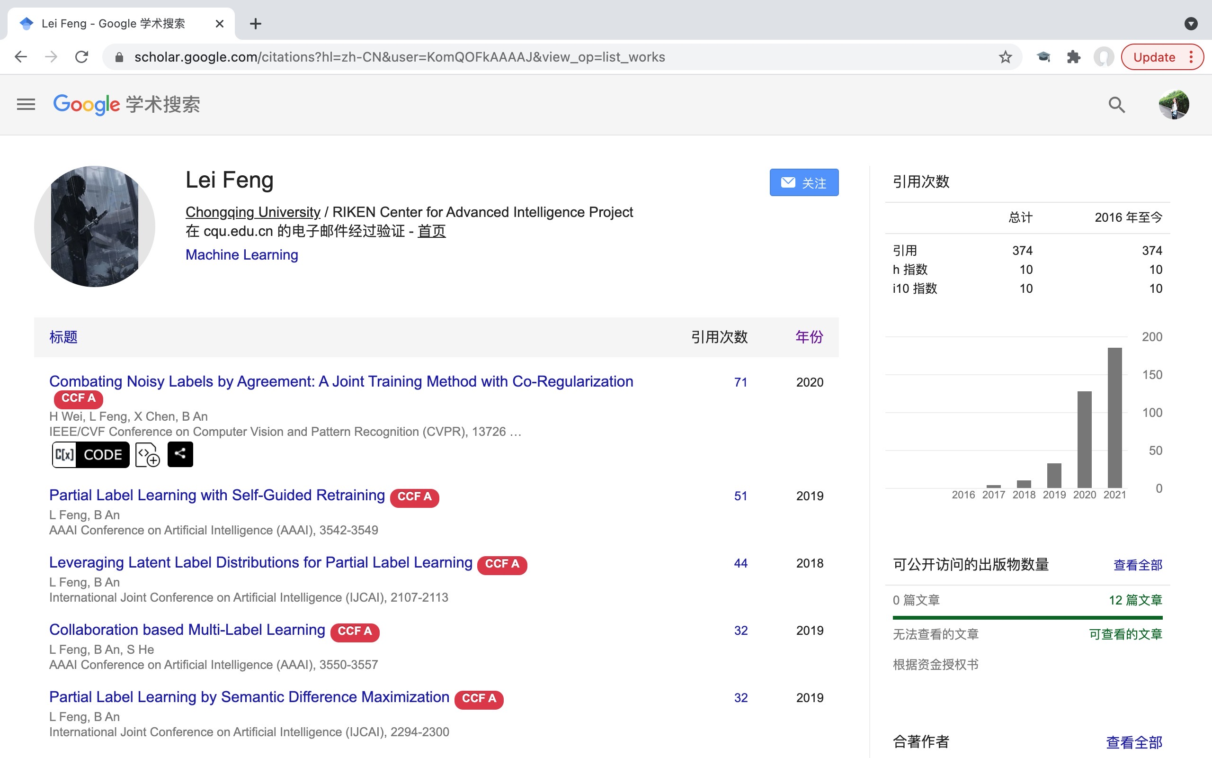The height and width of the screenshot is (758, 1212).
Task: Open the browser extensions puzzle icon
Action: pos(1073,57)
